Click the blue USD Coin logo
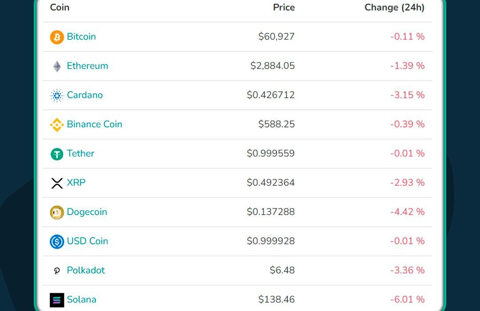The image size is (480, 311). tap(57, 242)
